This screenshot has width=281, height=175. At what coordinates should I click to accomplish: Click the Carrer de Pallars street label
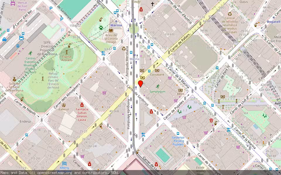point(180,43)
